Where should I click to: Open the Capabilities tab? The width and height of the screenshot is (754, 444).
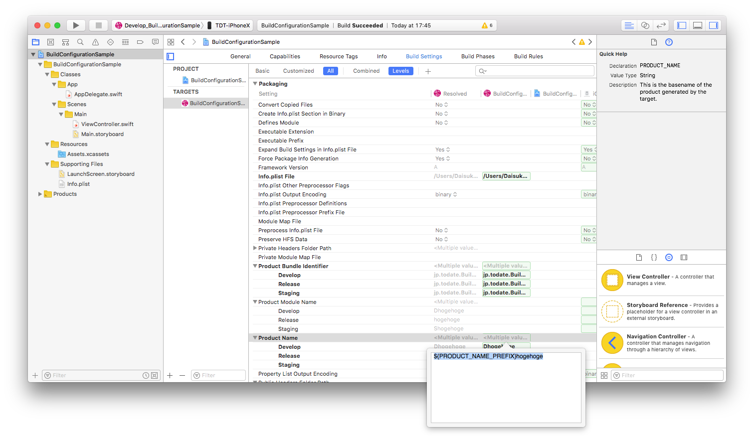pyautogui.click(x=285, y=56)
